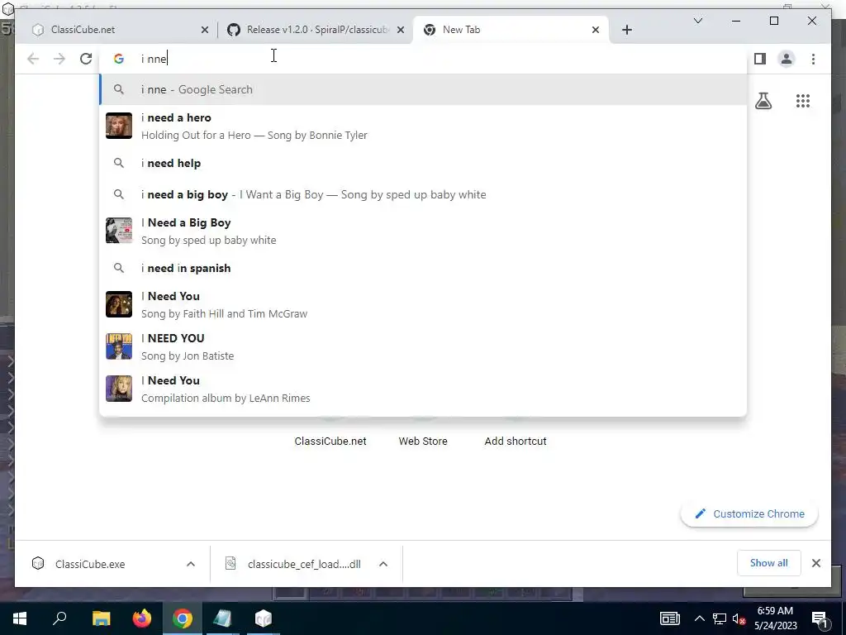The height and width of the screenshot is (635, 846).
Task: Select the 'i need a hero' suggestion
Action: [x=423, y=126]
